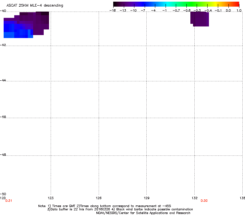245x215 pixels.
Task: Click the -1 color bar label
Action: tap(164, 11)
